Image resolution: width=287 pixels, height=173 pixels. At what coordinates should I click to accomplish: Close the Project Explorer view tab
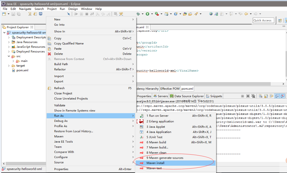(32, 27)
